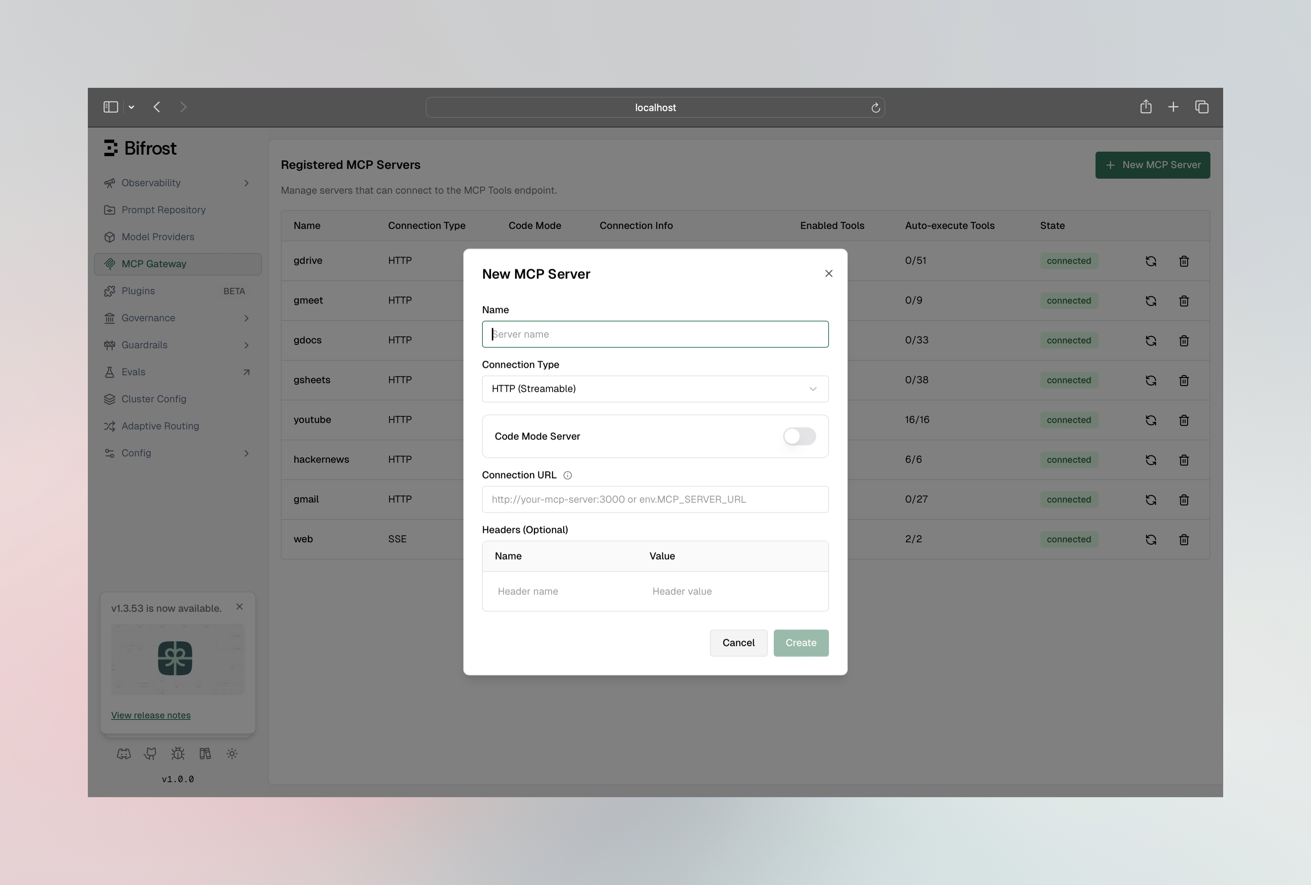
Task: Select Plugins in the sidebar
Action: click(x=139, y=290)
